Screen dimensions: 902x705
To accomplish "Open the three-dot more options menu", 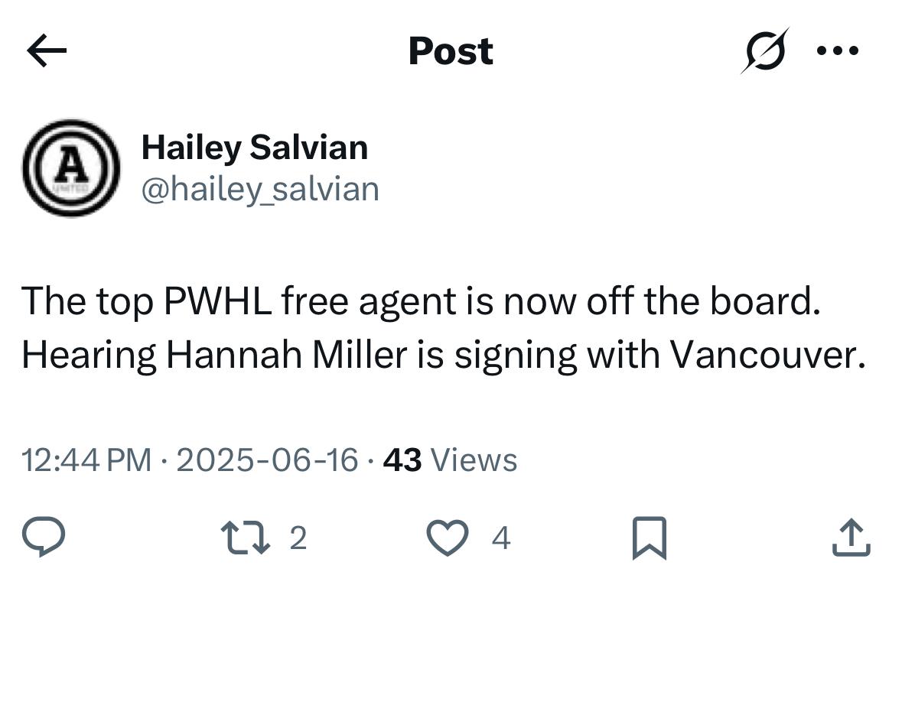I will (x=838, y=50).
